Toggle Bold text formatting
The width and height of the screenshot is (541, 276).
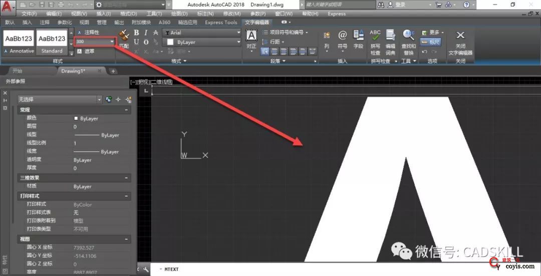(x=136, y=32)
